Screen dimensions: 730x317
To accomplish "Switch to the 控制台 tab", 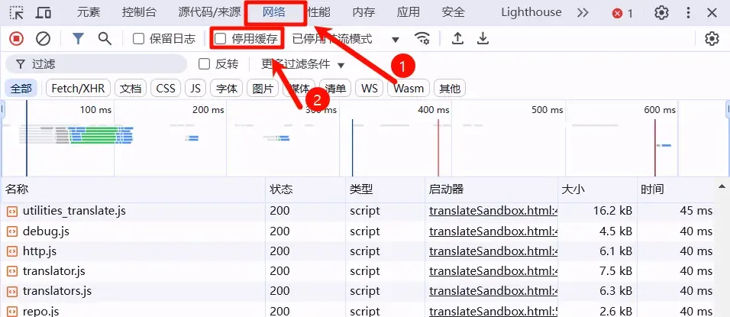I will tap(139, 12).
